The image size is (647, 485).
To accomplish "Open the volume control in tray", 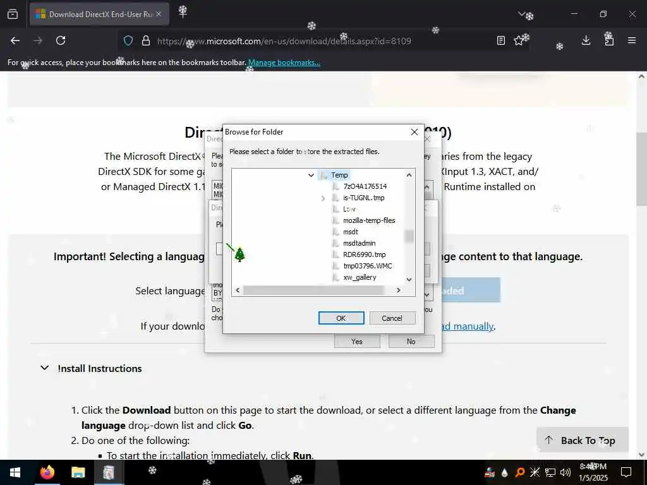I will 565,472.
